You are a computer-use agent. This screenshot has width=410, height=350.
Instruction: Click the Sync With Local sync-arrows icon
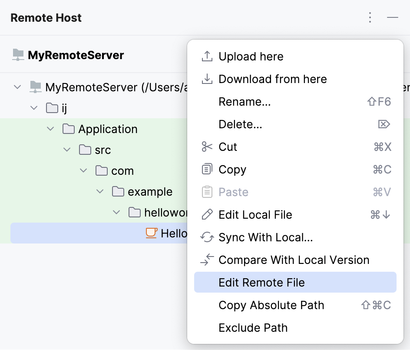207,237
